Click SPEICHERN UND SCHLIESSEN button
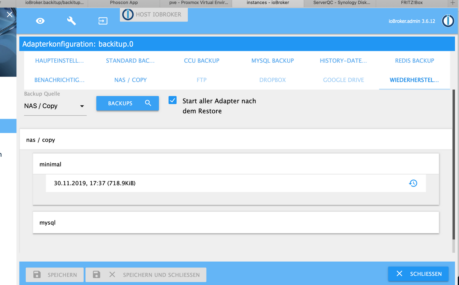The image size is (459, 285). [146, 274]
